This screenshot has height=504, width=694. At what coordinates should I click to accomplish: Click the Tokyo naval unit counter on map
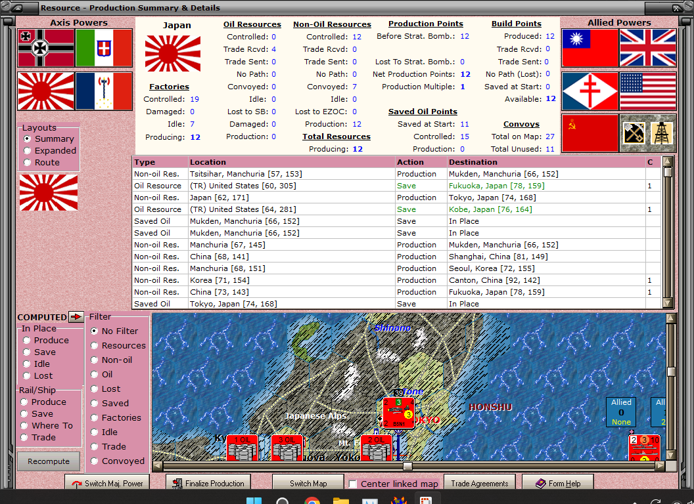[x=398, y=413]
